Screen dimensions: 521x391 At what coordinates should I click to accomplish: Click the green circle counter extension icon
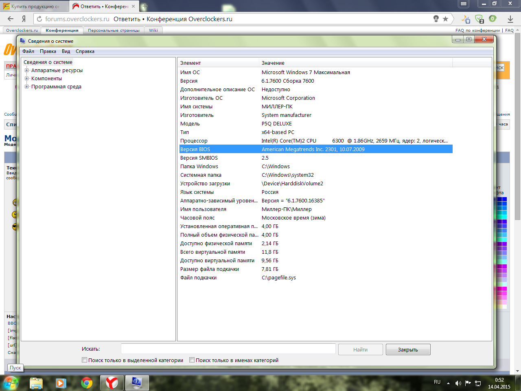[x=493, y=18]
